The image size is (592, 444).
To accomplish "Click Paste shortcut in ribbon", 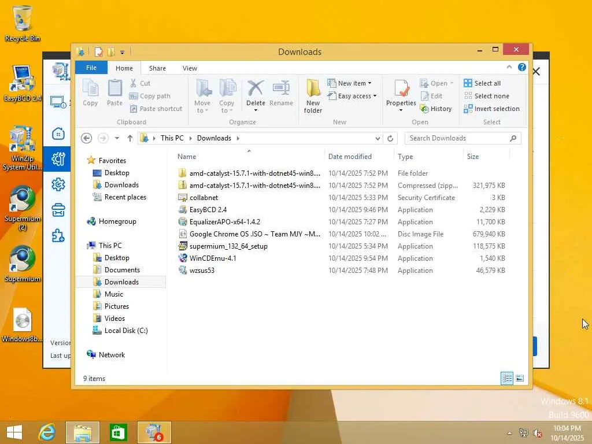I will coord(156,109).
